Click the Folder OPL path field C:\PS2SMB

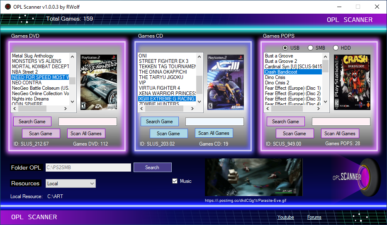pyautogui.click(x=88, y=168)
